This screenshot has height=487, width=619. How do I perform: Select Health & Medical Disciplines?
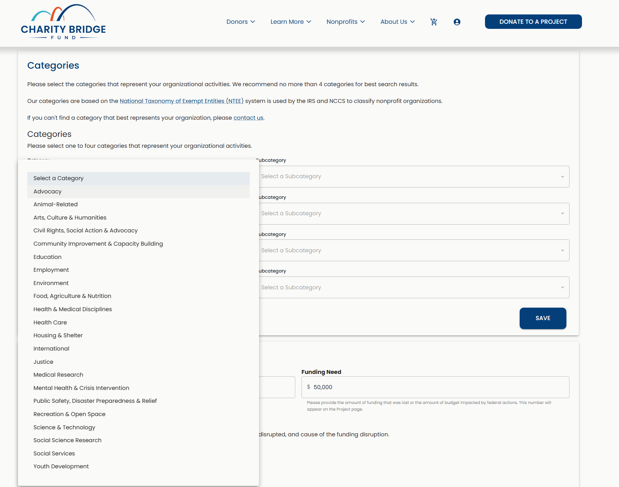(138, 309)
